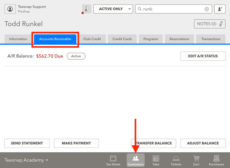Click the Teesnap Support Proshop user label
230x168 pixels.
tap(32, 9)
